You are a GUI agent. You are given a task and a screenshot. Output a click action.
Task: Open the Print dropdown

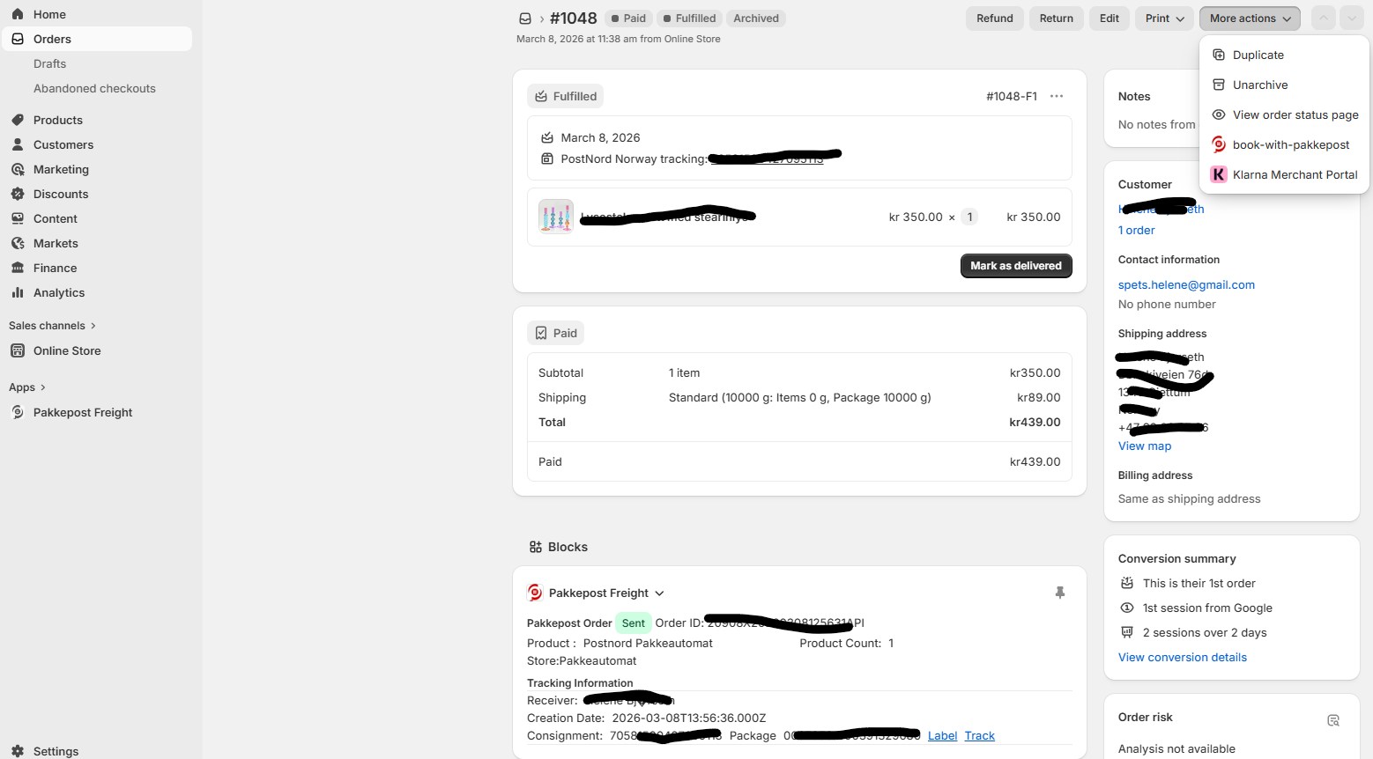(1165, 18)
